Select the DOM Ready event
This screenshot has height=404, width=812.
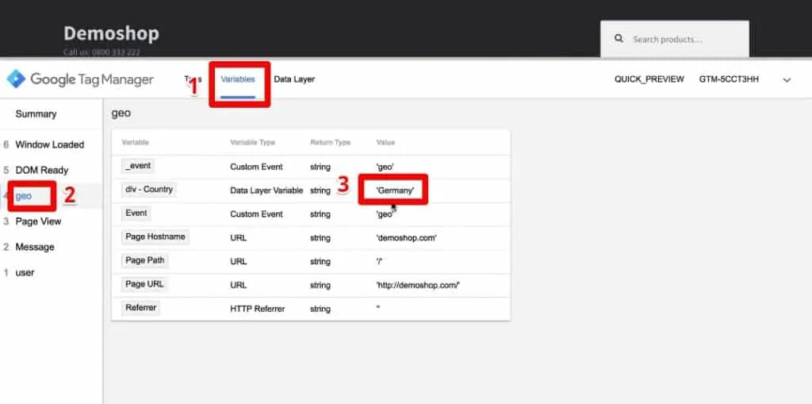[x=42, y=170]
